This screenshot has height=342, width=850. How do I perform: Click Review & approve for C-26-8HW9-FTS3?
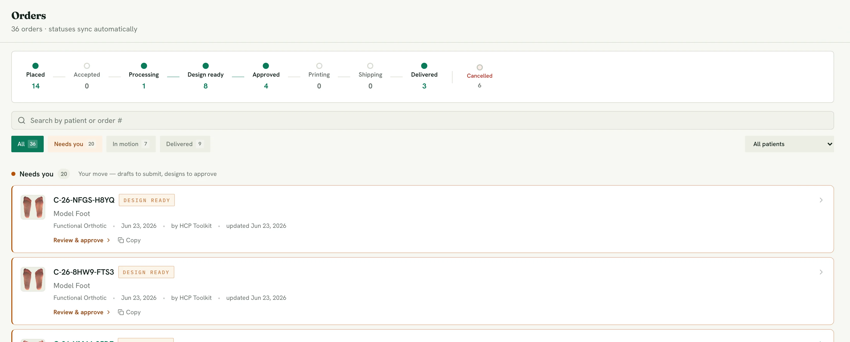[x=82, y=312]
